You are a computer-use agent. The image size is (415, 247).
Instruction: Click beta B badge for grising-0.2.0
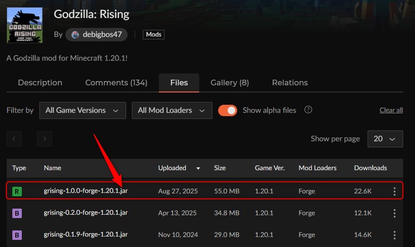(17, 213)
